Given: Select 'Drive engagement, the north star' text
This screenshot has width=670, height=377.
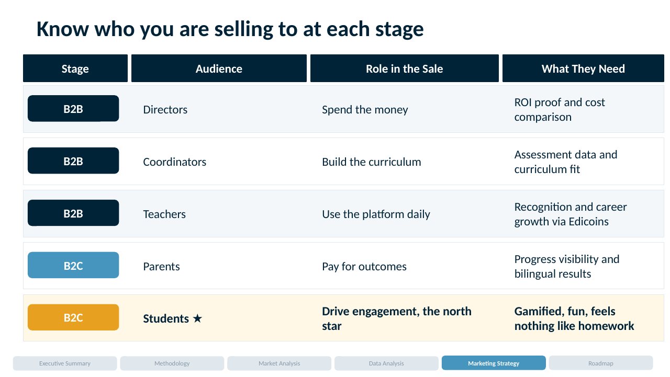Looking at the screenshot, I should (397, 318).
